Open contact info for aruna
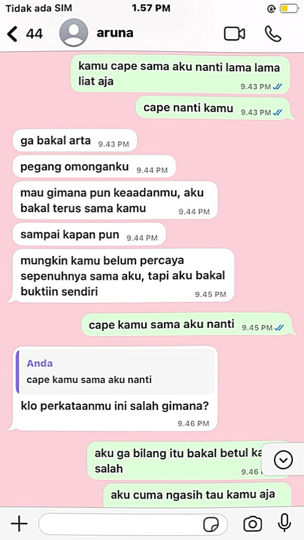This screenshot has width=304, height=540. coord(115,33)
